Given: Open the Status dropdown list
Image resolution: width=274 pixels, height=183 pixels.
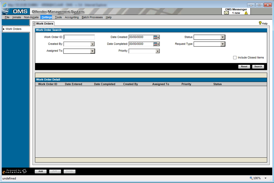Looking at the screenshot, I should pyautogui.click(x=222, y=37).
